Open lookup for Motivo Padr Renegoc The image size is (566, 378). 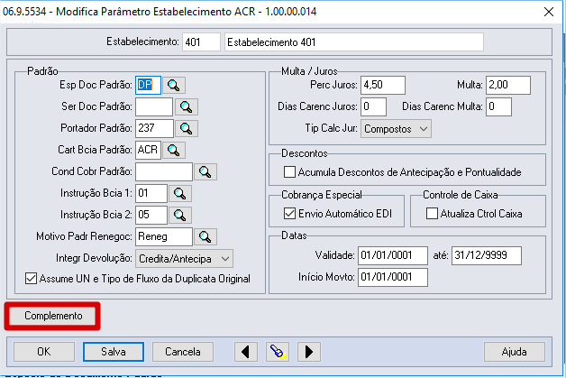(x=205, y=236)
